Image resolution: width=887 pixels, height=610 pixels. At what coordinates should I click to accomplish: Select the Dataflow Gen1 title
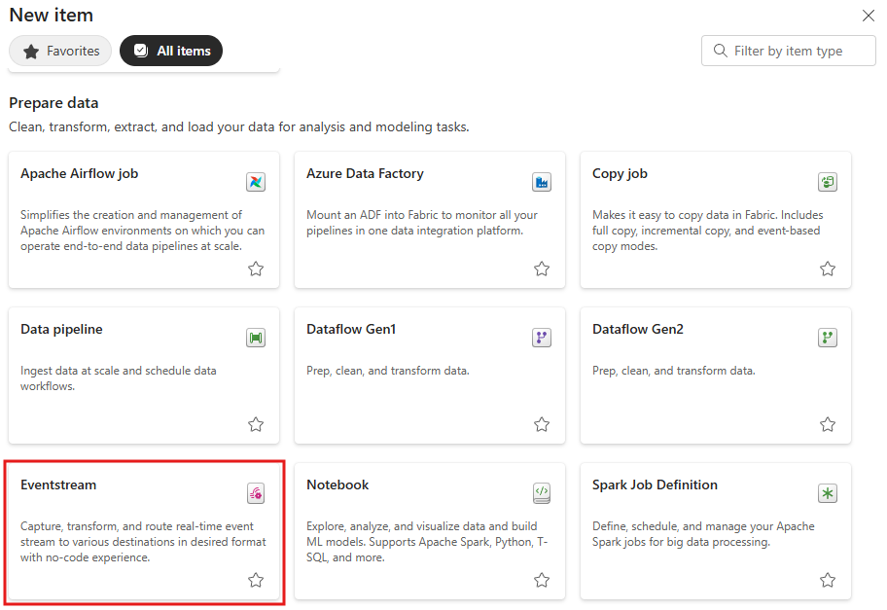pyautogui.click(x=351, y=330)
